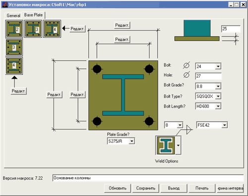Select the 3-row vertical bolt layout icon
This screenshot has width=248, height=196.
14,48
